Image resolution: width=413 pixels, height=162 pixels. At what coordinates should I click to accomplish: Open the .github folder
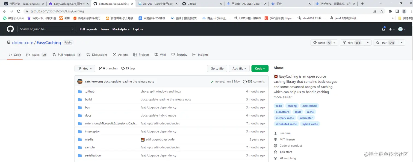90,91
